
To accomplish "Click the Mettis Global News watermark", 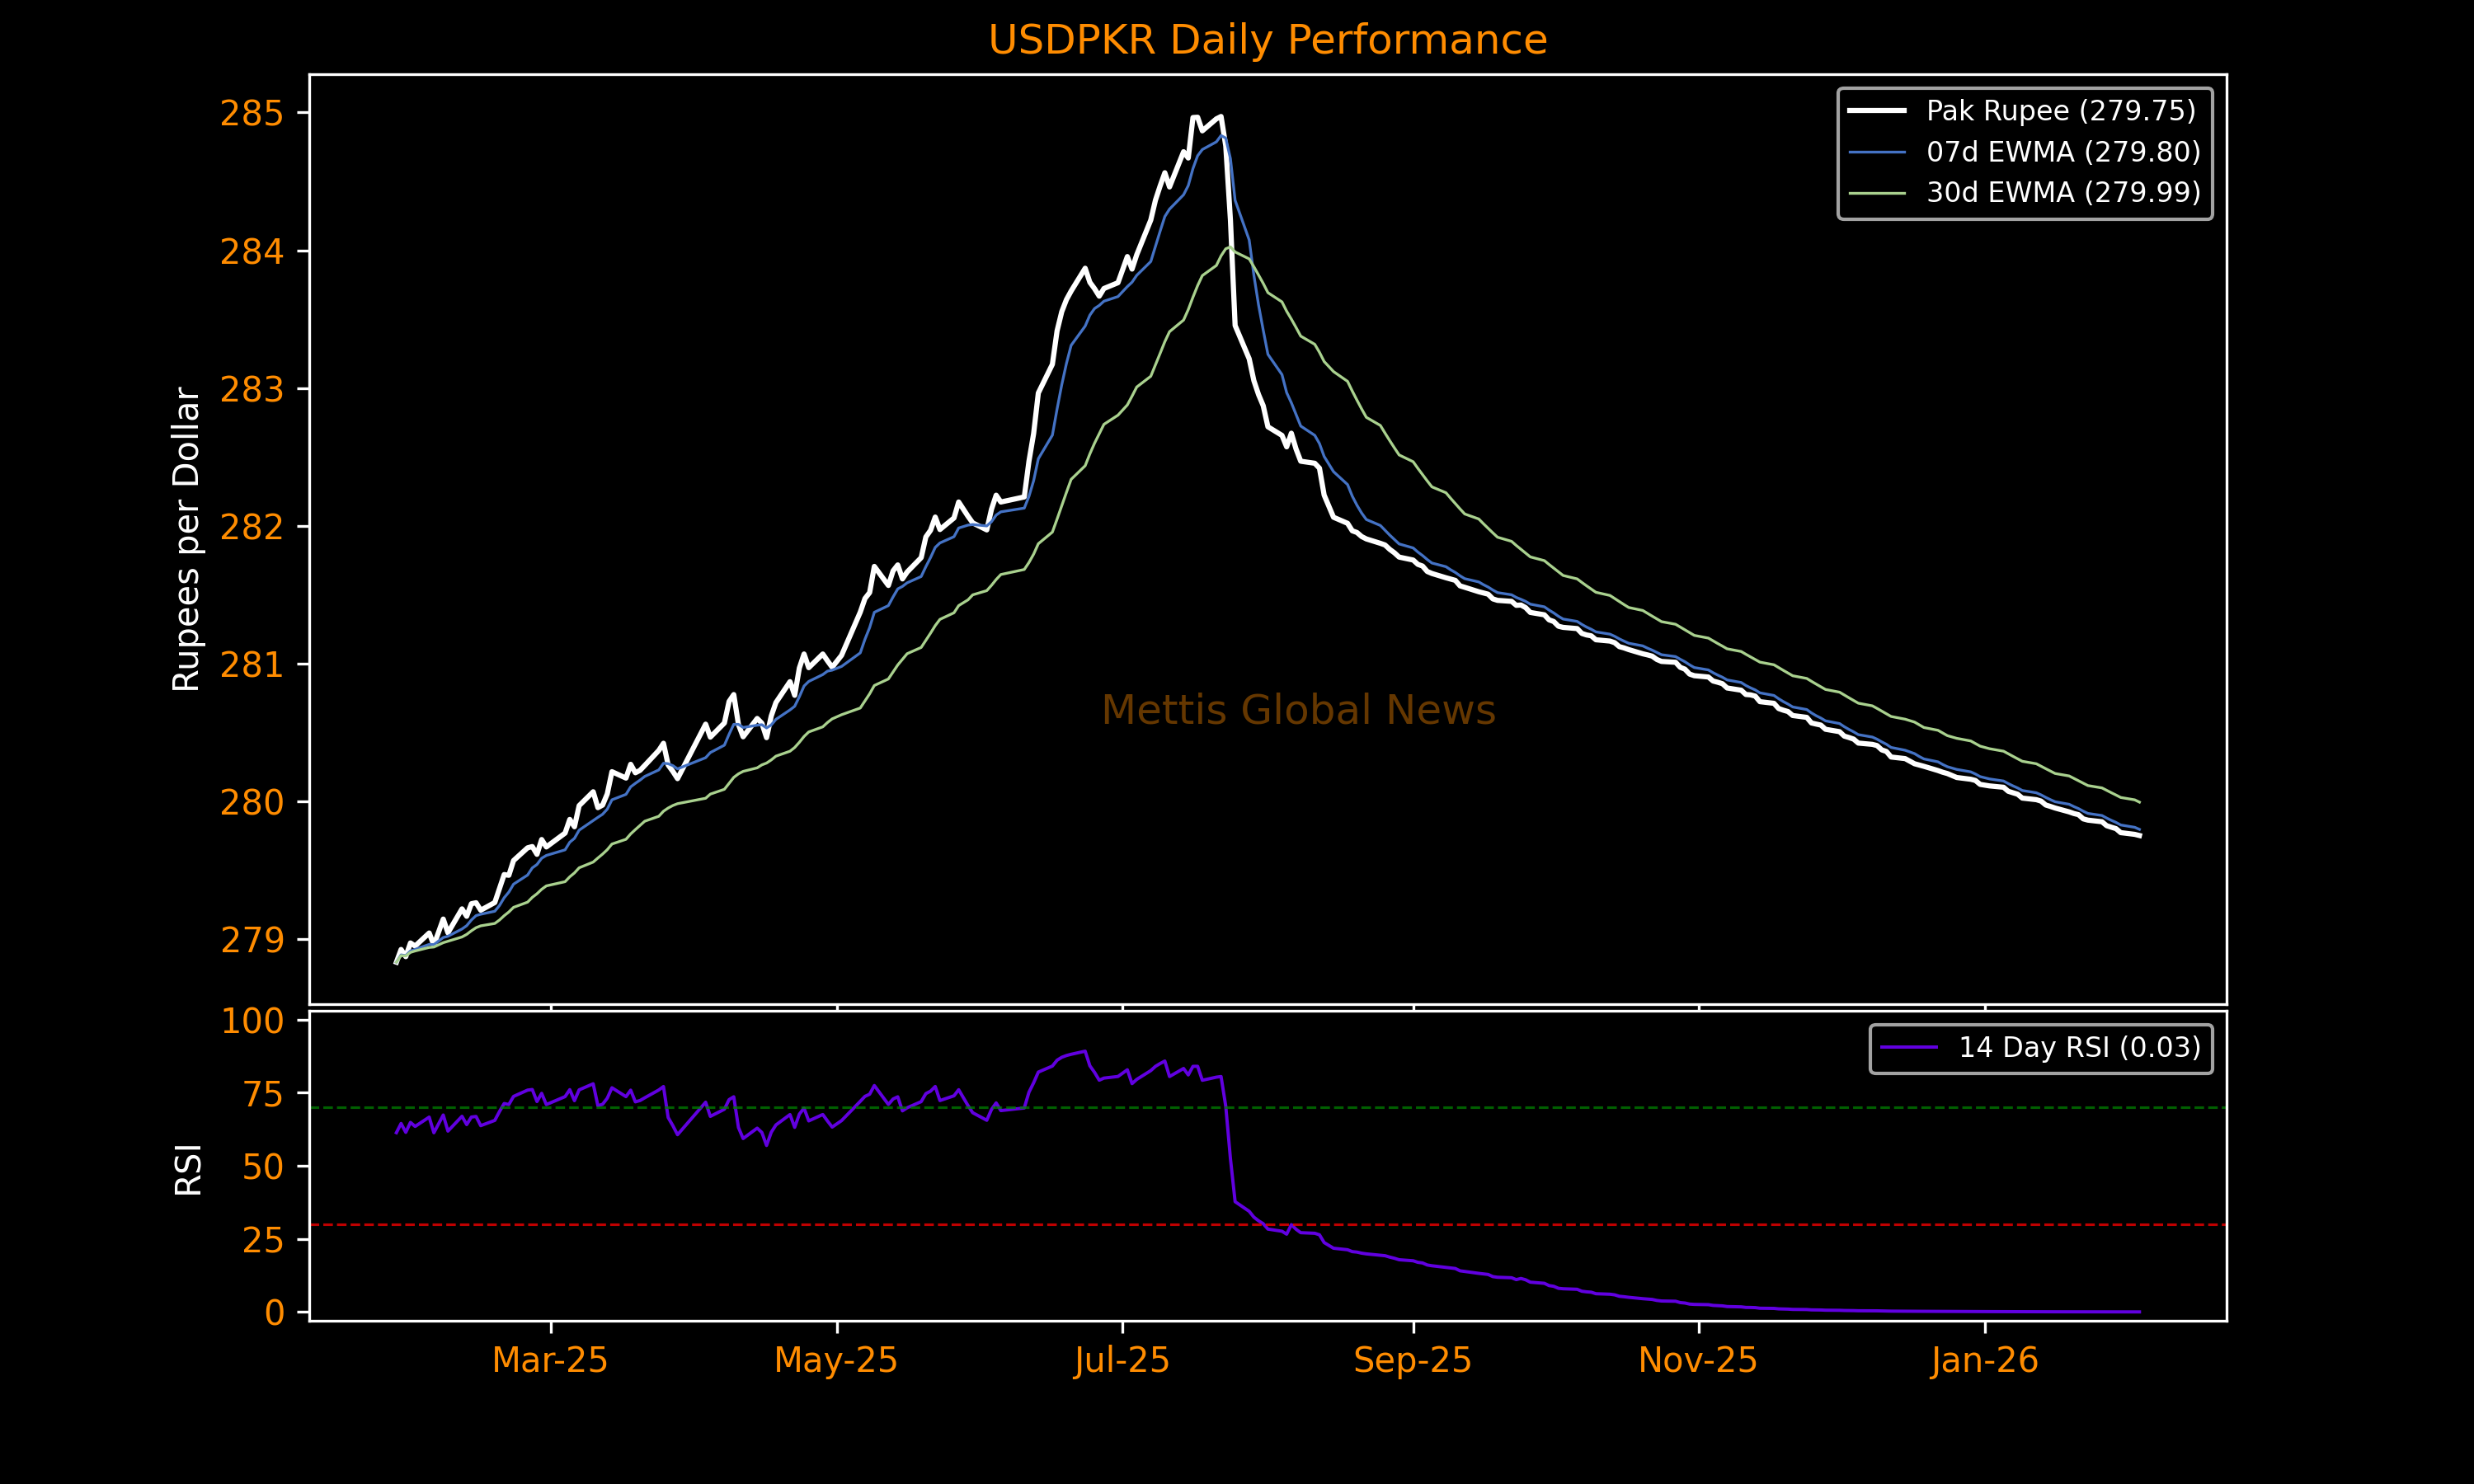I will tap(1298, 710).
